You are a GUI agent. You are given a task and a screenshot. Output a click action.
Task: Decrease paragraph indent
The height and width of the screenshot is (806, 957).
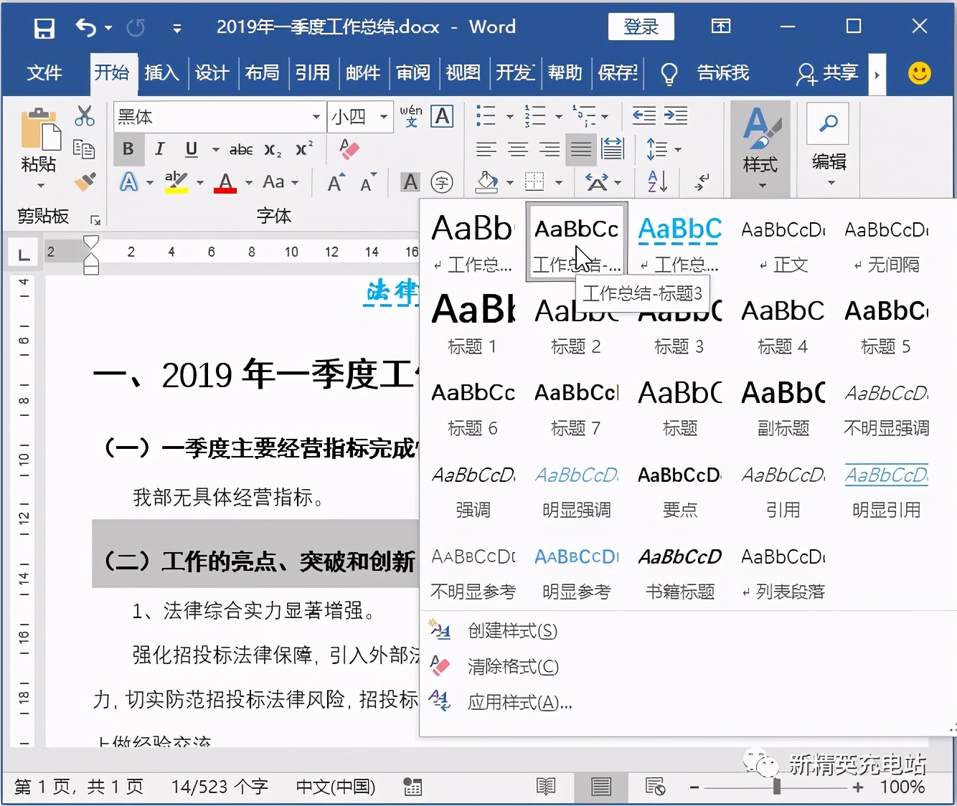pyautogui.click(x=643, y=115)
